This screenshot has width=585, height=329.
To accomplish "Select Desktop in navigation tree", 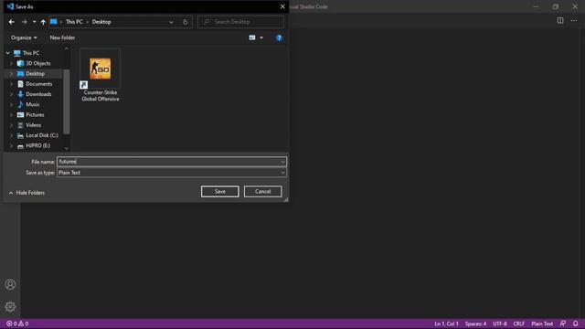I will pos(35,73).
